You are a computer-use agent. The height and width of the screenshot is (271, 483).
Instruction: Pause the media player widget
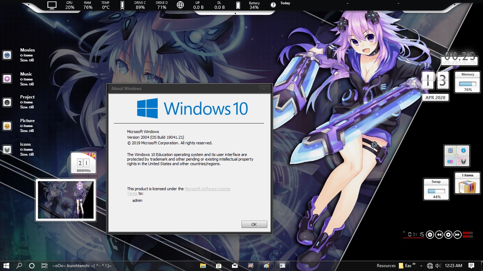(x=430, y=234)
